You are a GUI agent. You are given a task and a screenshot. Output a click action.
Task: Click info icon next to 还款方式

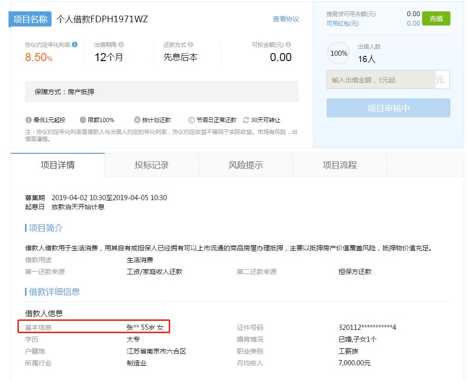190,44
